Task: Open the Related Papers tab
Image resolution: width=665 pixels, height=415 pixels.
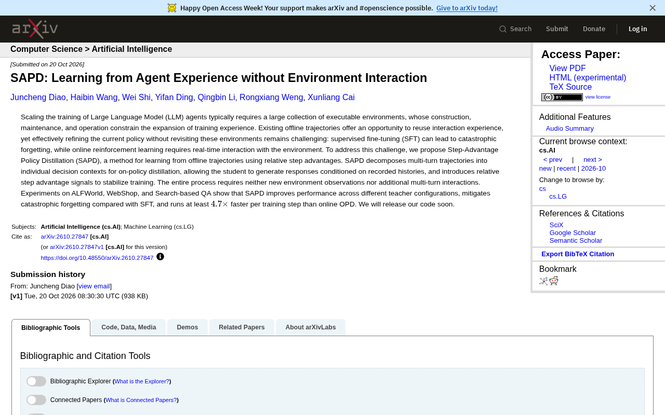Action: 242,327
